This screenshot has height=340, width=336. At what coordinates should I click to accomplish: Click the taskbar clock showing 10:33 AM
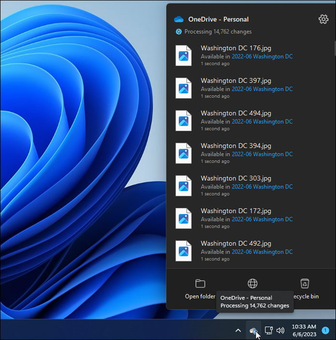(305, 330)
